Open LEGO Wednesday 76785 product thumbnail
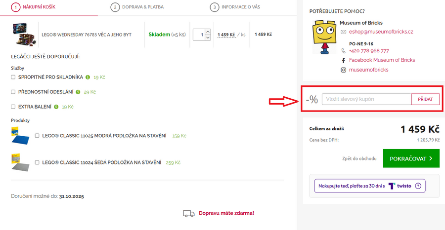The width and height of the screenshot is (445, 230). [24, 34]
